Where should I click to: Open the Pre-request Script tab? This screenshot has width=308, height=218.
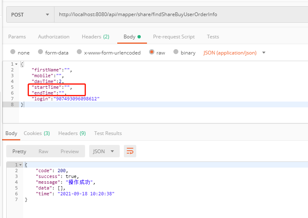point(174,37)
